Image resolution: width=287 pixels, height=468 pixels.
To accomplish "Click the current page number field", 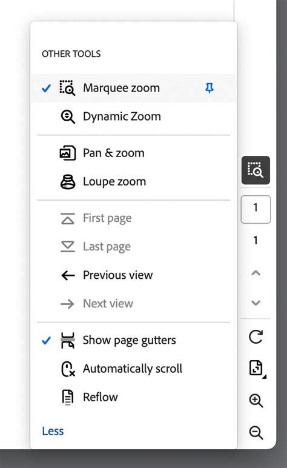I will click(256, 209).
